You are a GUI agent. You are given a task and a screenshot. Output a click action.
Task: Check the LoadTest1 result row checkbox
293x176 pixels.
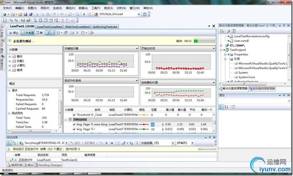[8, 160]
